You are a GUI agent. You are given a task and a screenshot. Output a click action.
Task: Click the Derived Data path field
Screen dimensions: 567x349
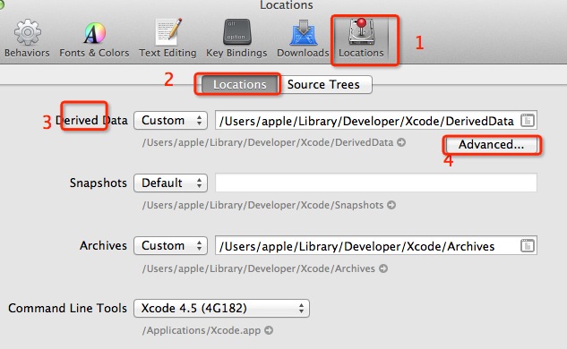(376, 120)
